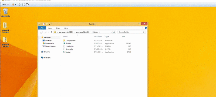Open Downloads in navigation pane

[x=49, y=43]
